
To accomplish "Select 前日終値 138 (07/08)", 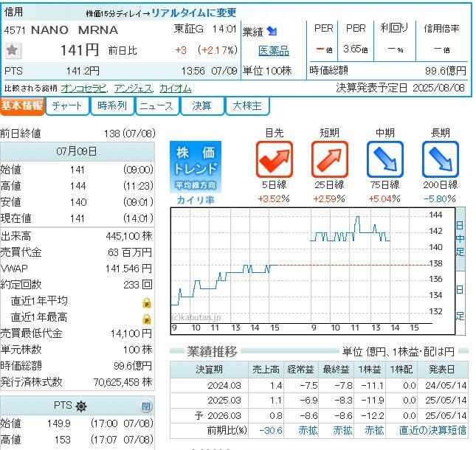I will pos(129,134).
